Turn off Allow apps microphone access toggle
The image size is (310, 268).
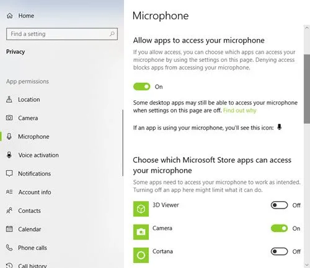(142, 87)
